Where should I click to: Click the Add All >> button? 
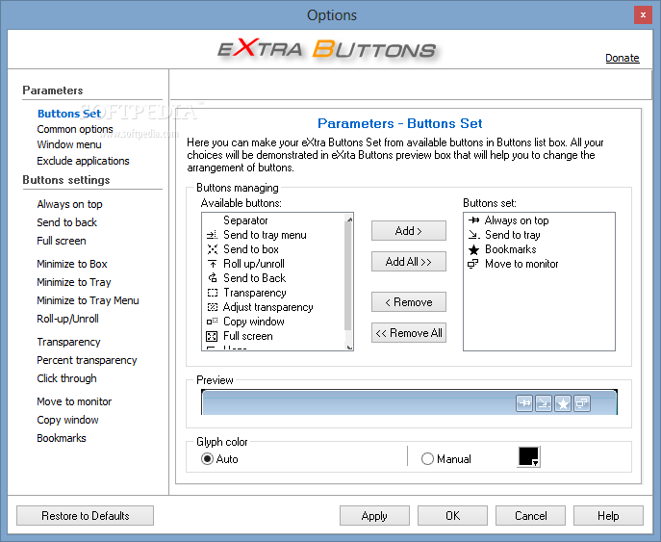pyautogui.click(x=409, y=262)
